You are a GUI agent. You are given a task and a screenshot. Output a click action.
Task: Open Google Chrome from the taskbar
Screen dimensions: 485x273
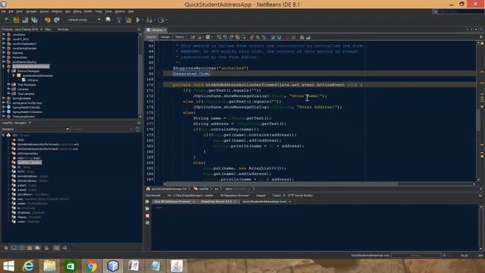point(91,266)
